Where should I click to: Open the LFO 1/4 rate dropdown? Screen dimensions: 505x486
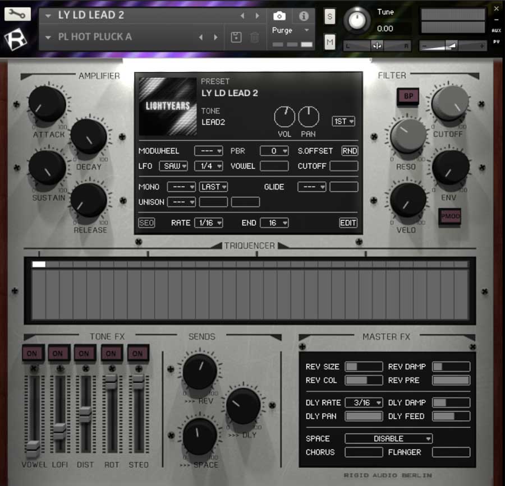click(x=209, y=166)
